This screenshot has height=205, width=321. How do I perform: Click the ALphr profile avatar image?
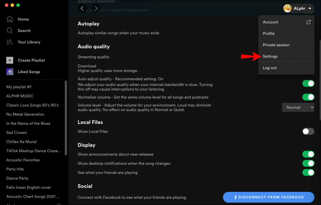[x=287, y=8]
